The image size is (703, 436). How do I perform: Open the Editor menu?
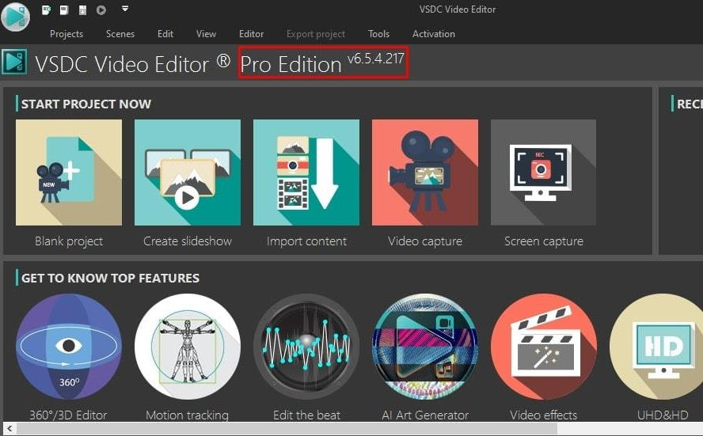251,33
